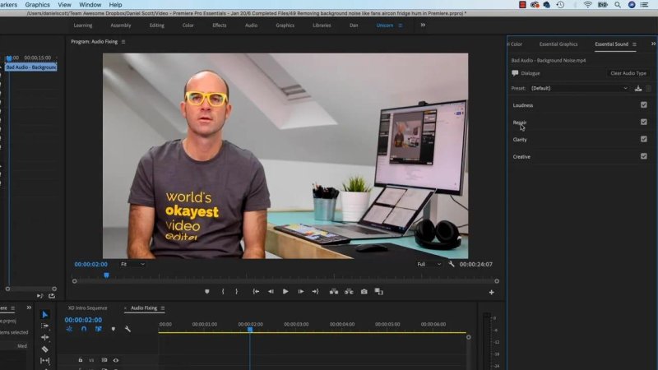Screen dimensions: 658x370
Task: Export frame with camera icon
Action: [x=364, y=292]
